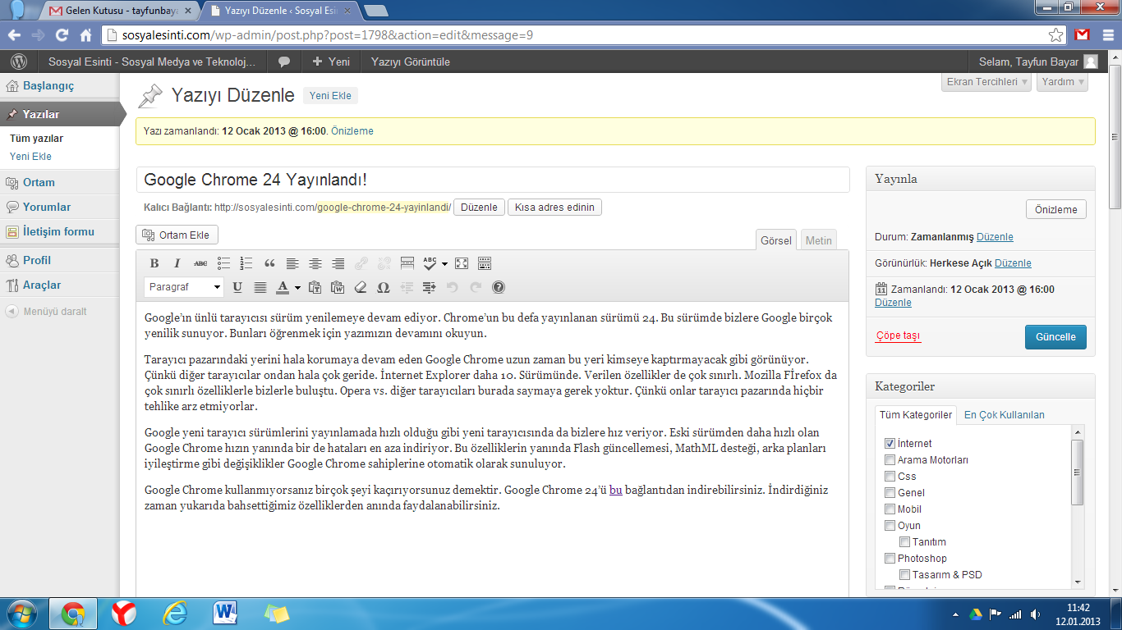Open the spellcheck language dropdown arrow

tap(444, 263)
